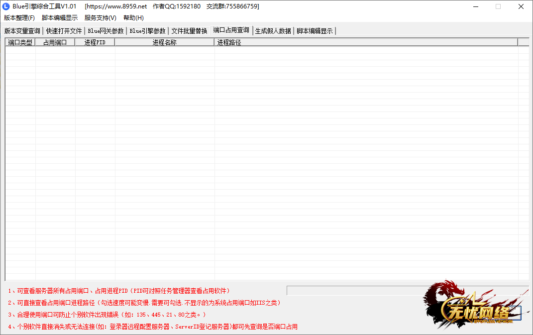Select the 端口占用查询 tab
This screenshot has height=335, width=533.
231,30
